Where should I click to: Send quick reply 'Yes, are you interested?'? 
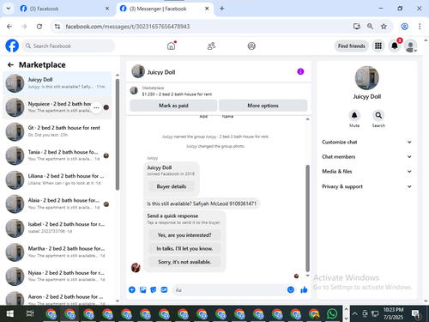point(184,235)
